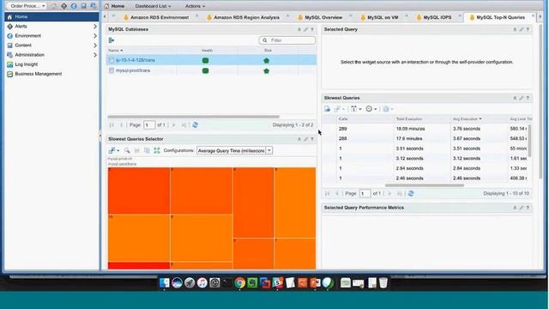The height and width of the screenshot is (309, 549).
Task: Open the Configurations combo box arrow
Action: [269, 151]
